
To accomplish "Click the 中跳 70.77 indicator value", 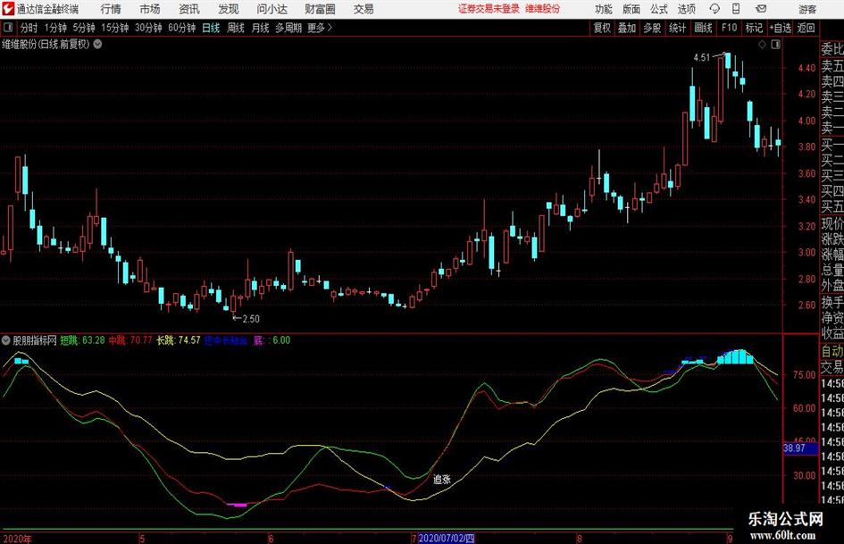I will [x=130, y=340].
